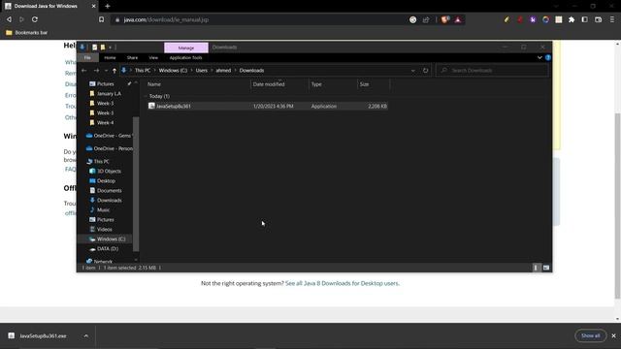Select This PC in navigation pane
Screen dimensions: 621x349
[x=101, y=162]
